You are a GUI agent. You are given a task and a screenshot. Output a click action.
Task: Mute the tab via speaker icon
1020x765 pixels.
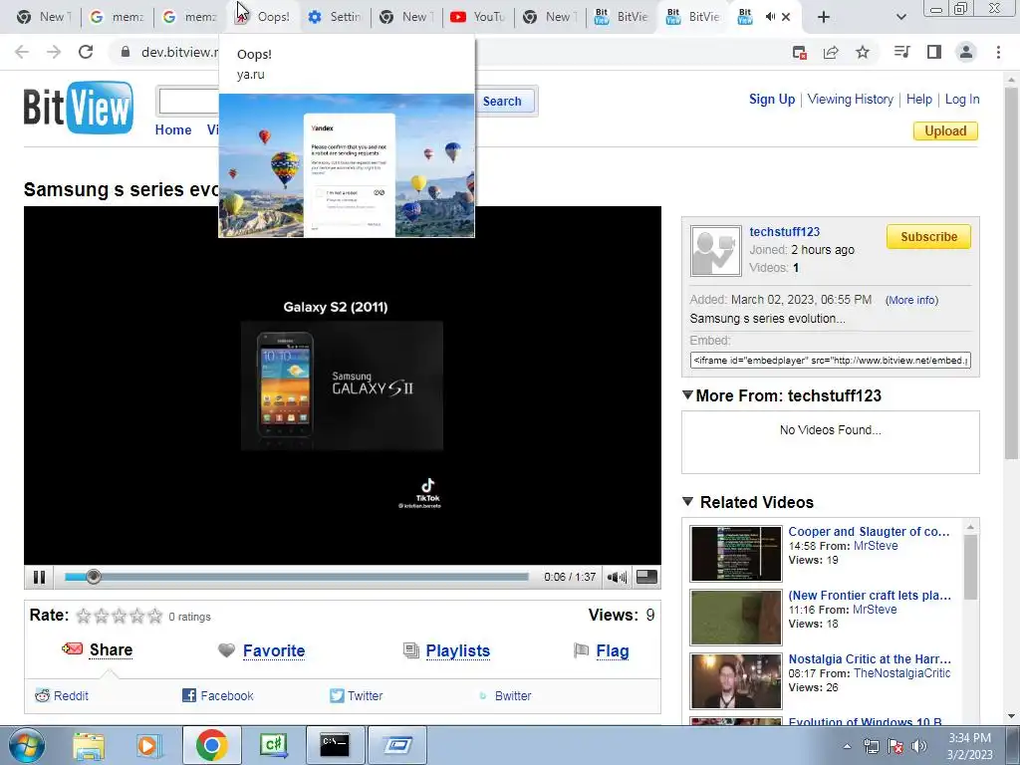[x=770, y=17]
